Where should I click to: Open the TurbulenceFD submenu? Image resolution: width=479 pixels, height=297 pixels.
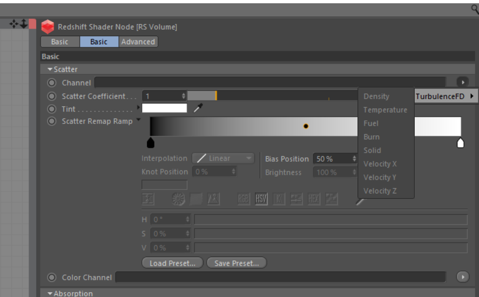click(446, 96)
